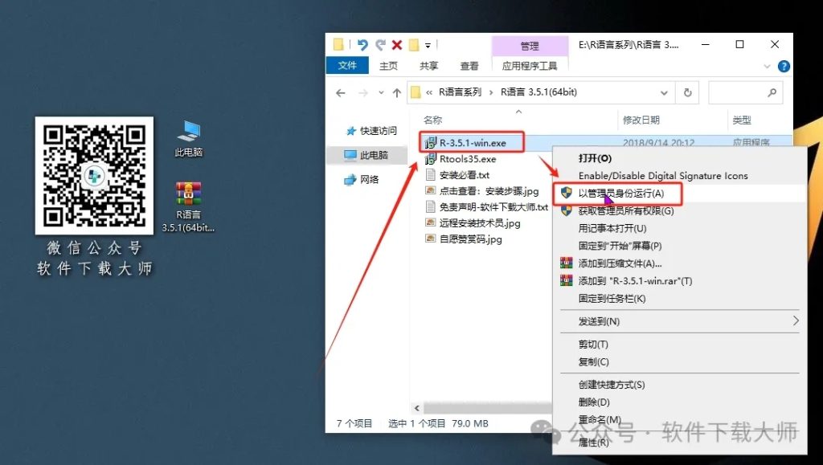Click the left arrow of the horizontal scrollbar
The width and height of the screenshot is (823, 465).
(x=416, y=407)
